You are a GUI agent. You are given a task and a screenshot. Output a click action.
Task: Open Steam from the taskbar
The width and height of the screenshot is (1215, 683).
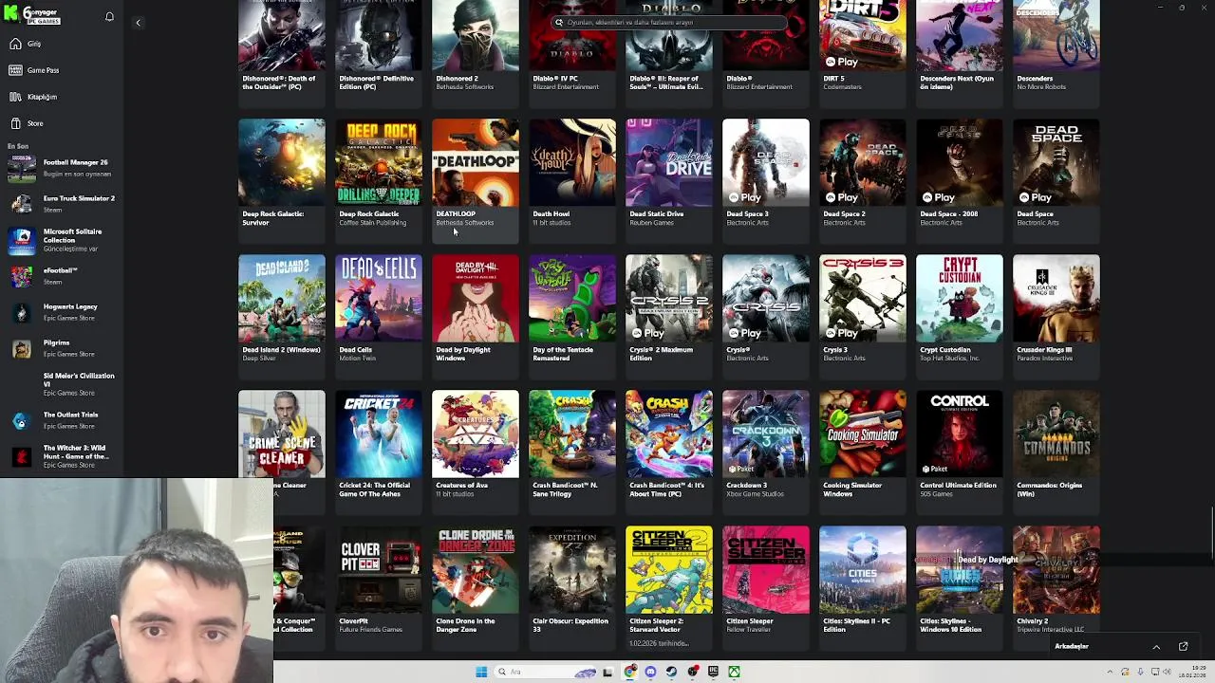coord(671,672)
